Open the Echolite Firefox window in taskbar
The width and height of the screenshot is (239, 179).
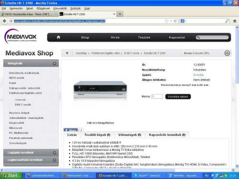114,176
